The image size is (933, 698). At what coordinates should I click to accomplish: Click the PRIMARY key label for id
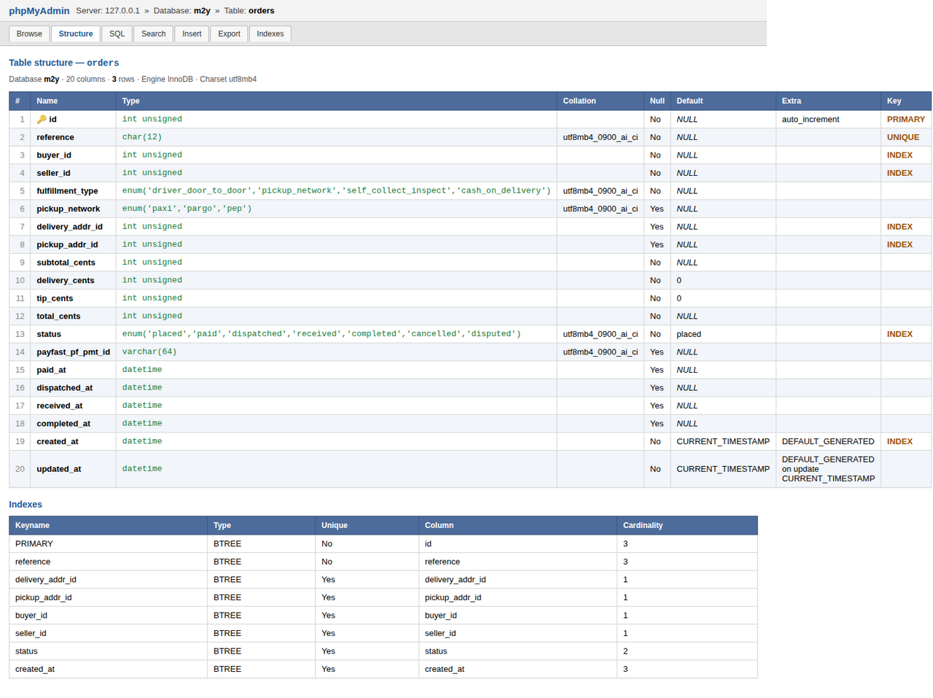coord(906,120)
